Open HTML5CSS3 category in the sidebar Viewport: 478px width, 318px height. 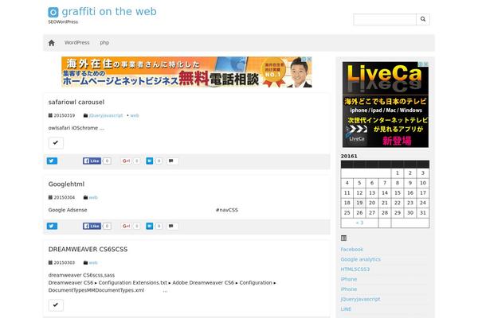pyautogui.click(x=355, y=270)
